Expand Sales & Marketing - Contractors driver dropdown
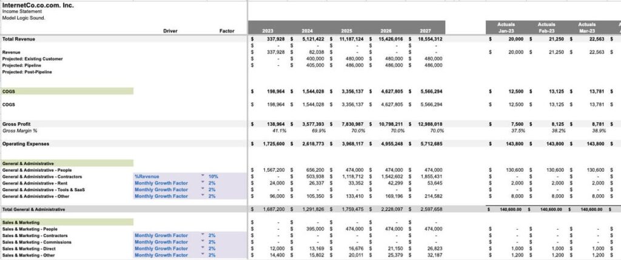621x260 pixels. [x=202, y=235]
